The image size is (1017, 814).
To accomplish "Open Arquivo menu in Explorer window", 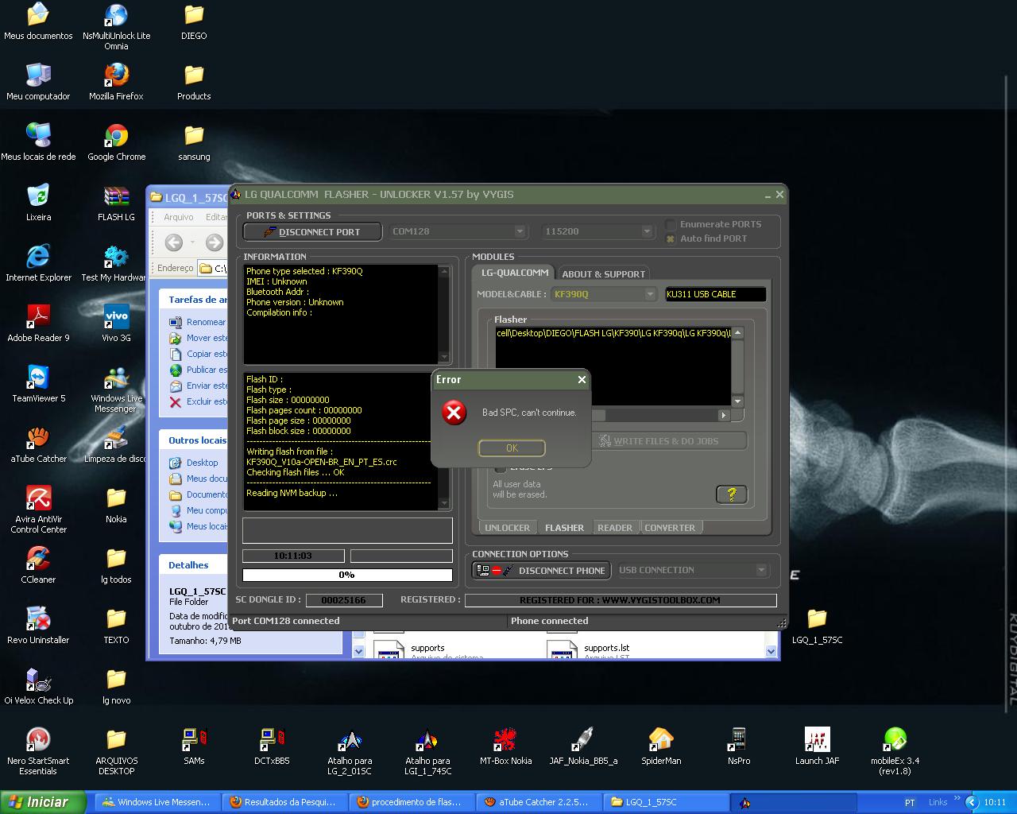I will point(178,217).
